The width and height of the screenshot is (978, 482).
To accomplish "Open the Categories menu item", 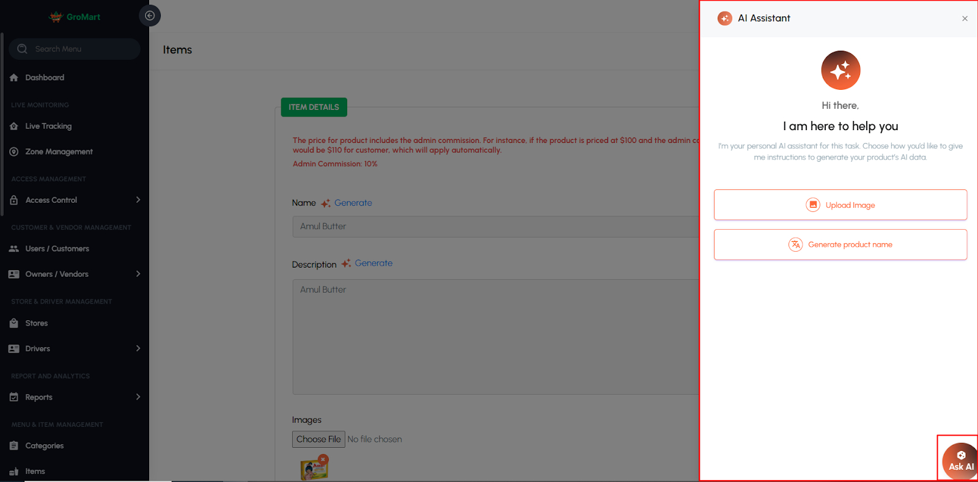I will click(x=44, y=446).
